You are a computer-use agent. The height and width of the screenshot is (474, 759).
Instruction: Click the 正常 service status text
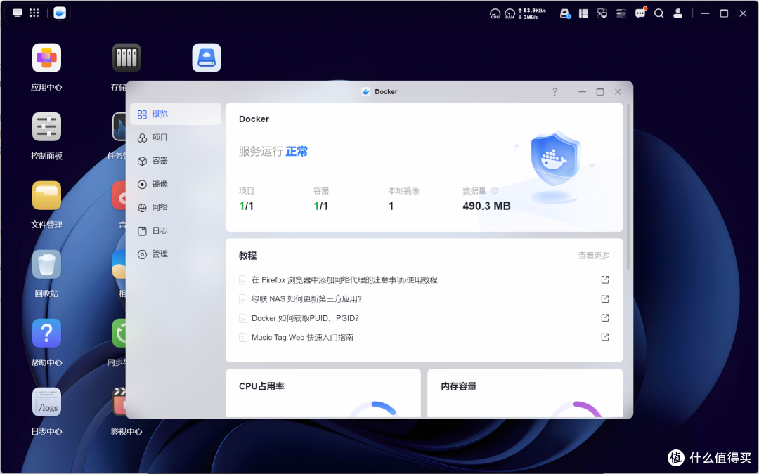tap(297, 152)
